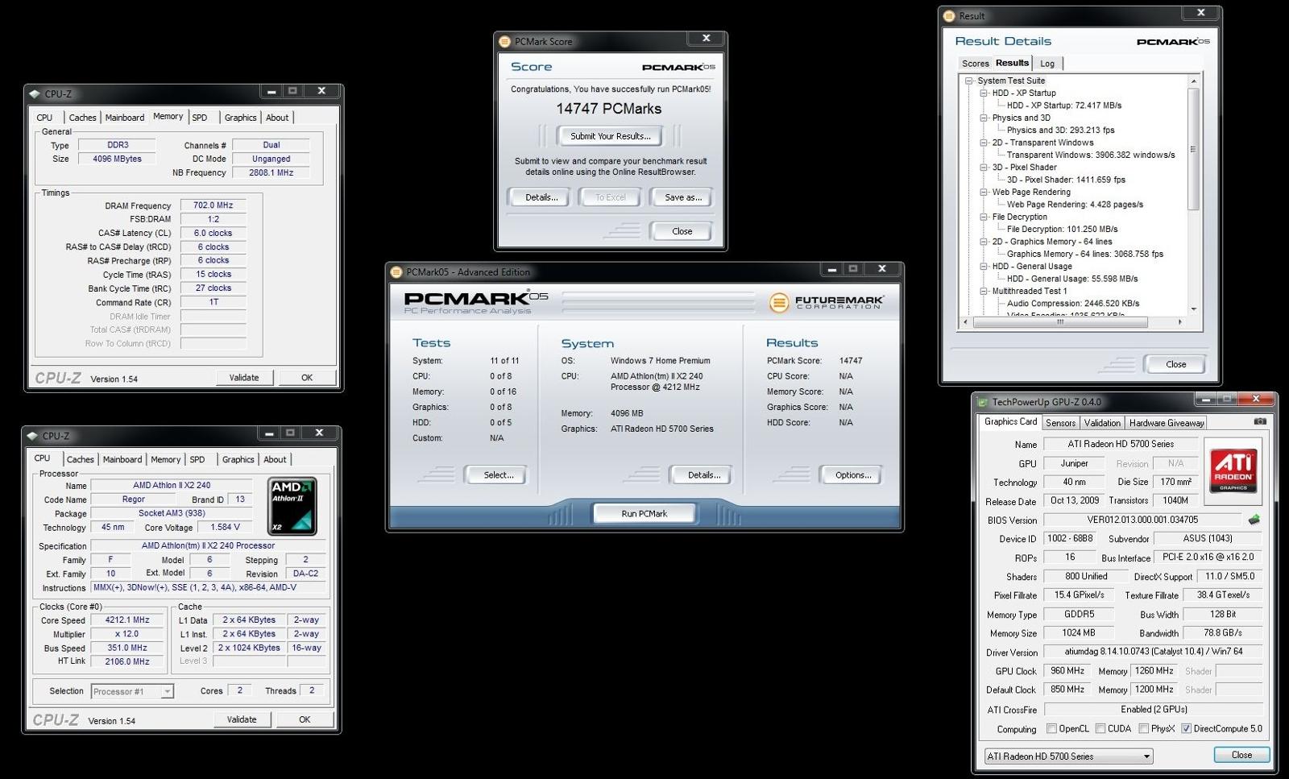This screenshot has height=779, width=1289.
Task: Click 'ATI Radeon HD 5700 Series' in PCMark05 System
Action: pos(662,429)
